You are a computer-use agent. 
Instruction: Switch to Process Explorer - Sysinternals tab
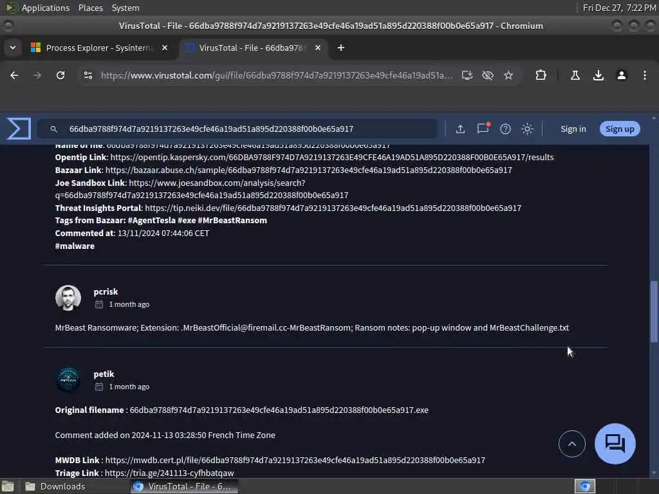tap(100, 48)
